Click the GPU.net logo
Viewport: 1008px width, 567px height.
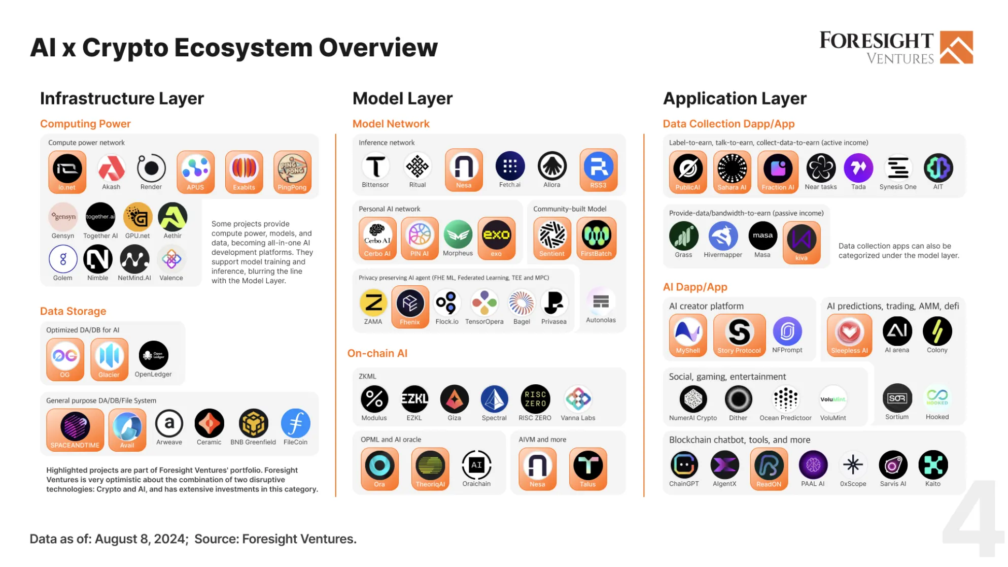pos(137,217)
